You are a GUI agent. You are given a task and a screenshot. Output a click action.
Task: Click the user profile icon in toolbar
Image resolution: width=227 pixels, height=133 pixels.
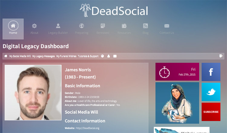tap(109, 56)
